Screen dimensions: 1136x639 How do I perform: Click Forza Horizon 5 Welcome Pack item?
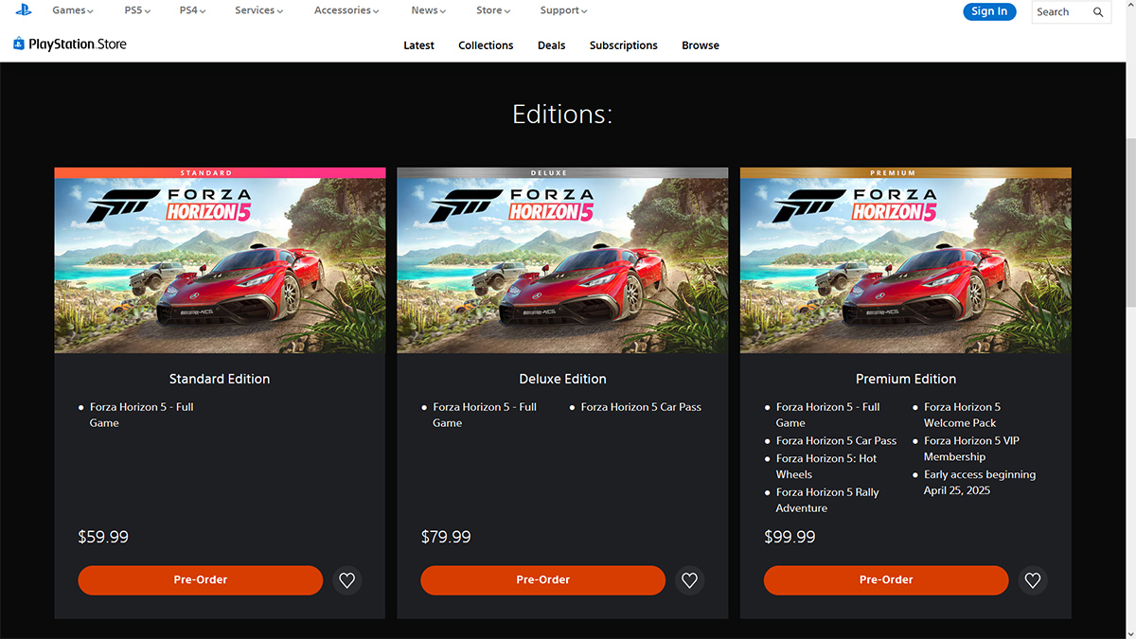(x=962, y=415)
